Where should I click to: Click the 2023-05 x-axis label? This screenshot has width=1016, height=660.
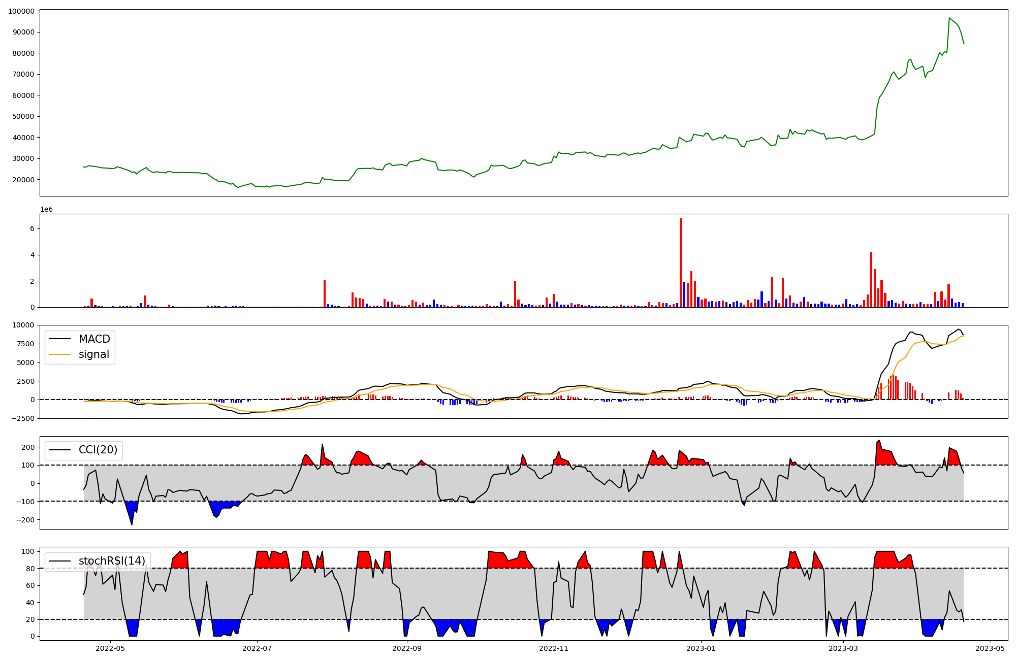[990, 648]
